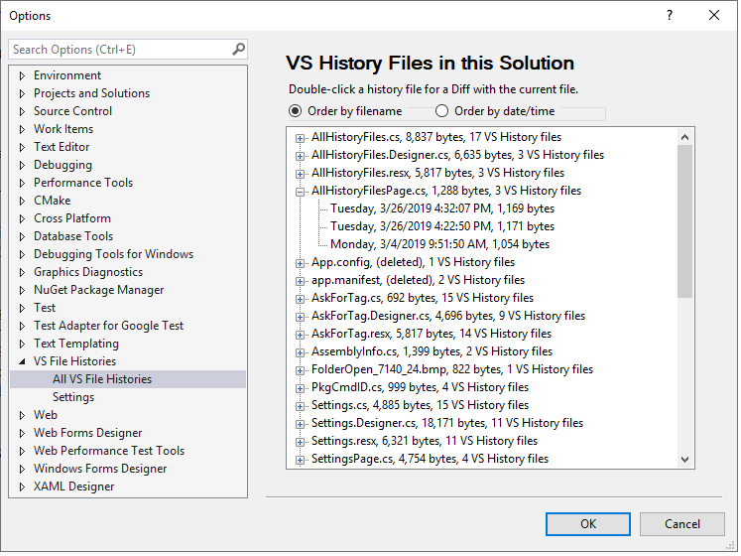Expand the Environment category
The image size is (741, 556).
pyautogui.click(x=22, y=75)
